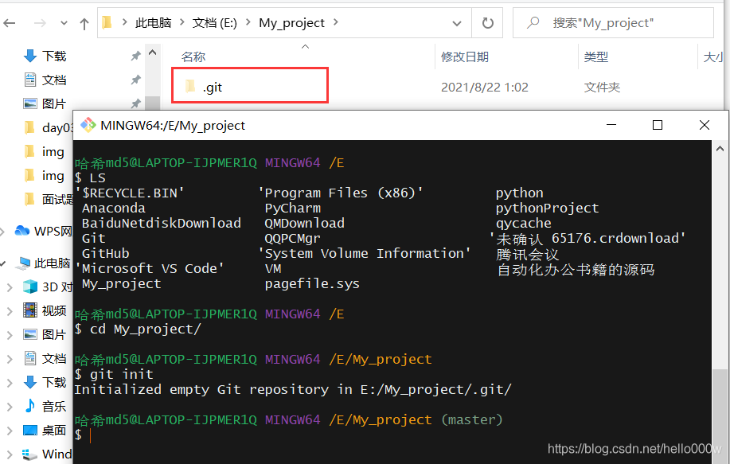Select the 桌面 desktop icon
The width and height of the screenshot is (730, 464).
30,430
